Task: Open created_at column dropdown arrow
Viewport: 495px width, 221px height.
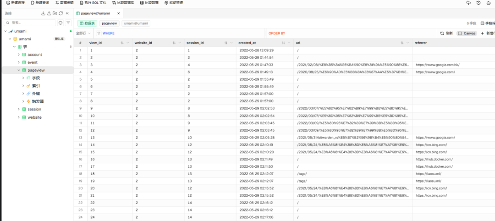Action: click(x=289, y=43)
